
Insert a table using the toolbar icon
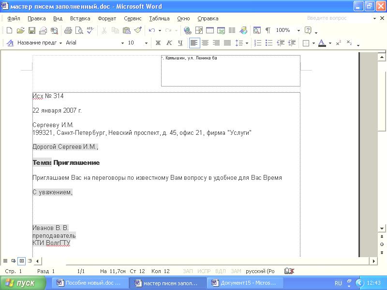[x=210, y=30]
